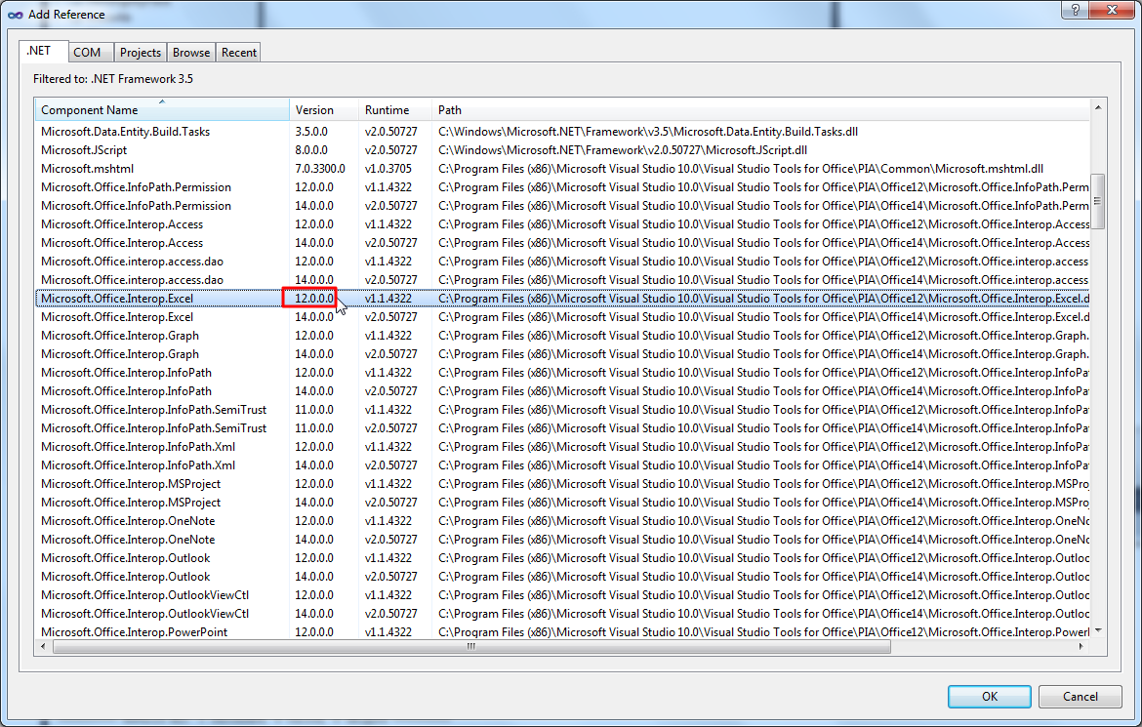This screenshot has width=1142, height=727.
Task: Cancel the Add Reference dialog
Action: (1081, 697)
